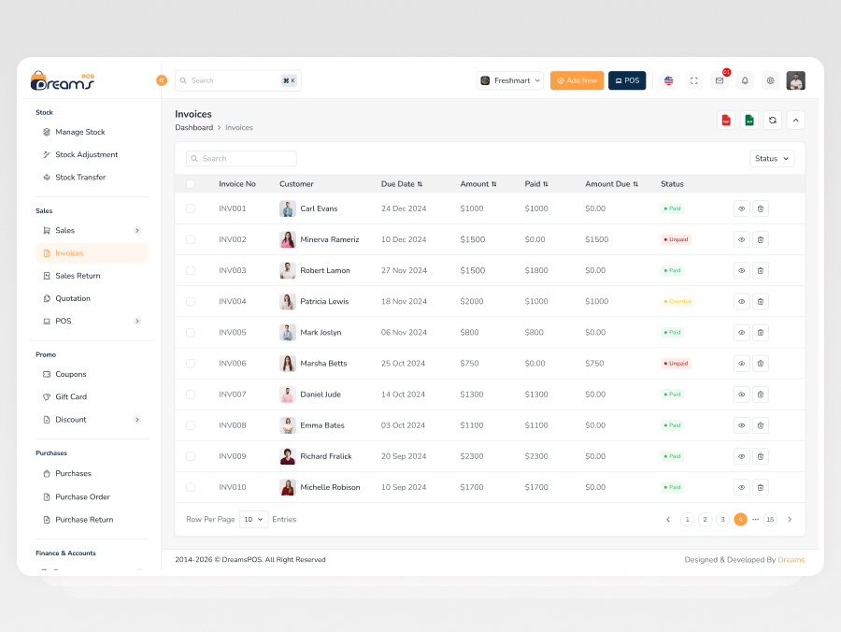
Task: Delete invoice INV006
Action: pos(761,363)
